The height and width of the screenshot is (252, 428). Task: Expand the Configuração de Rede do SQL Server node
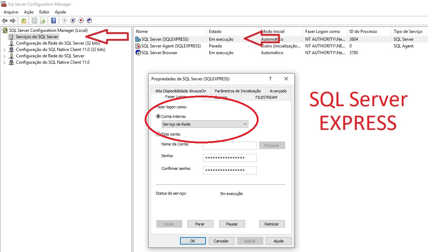point(4,56)
